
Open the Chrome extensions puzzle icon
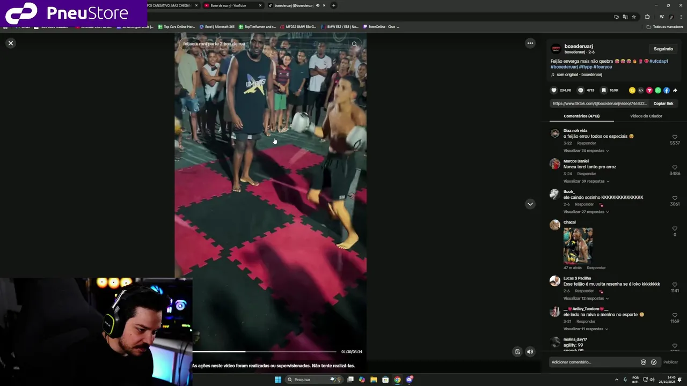click(x=647, y=17)
